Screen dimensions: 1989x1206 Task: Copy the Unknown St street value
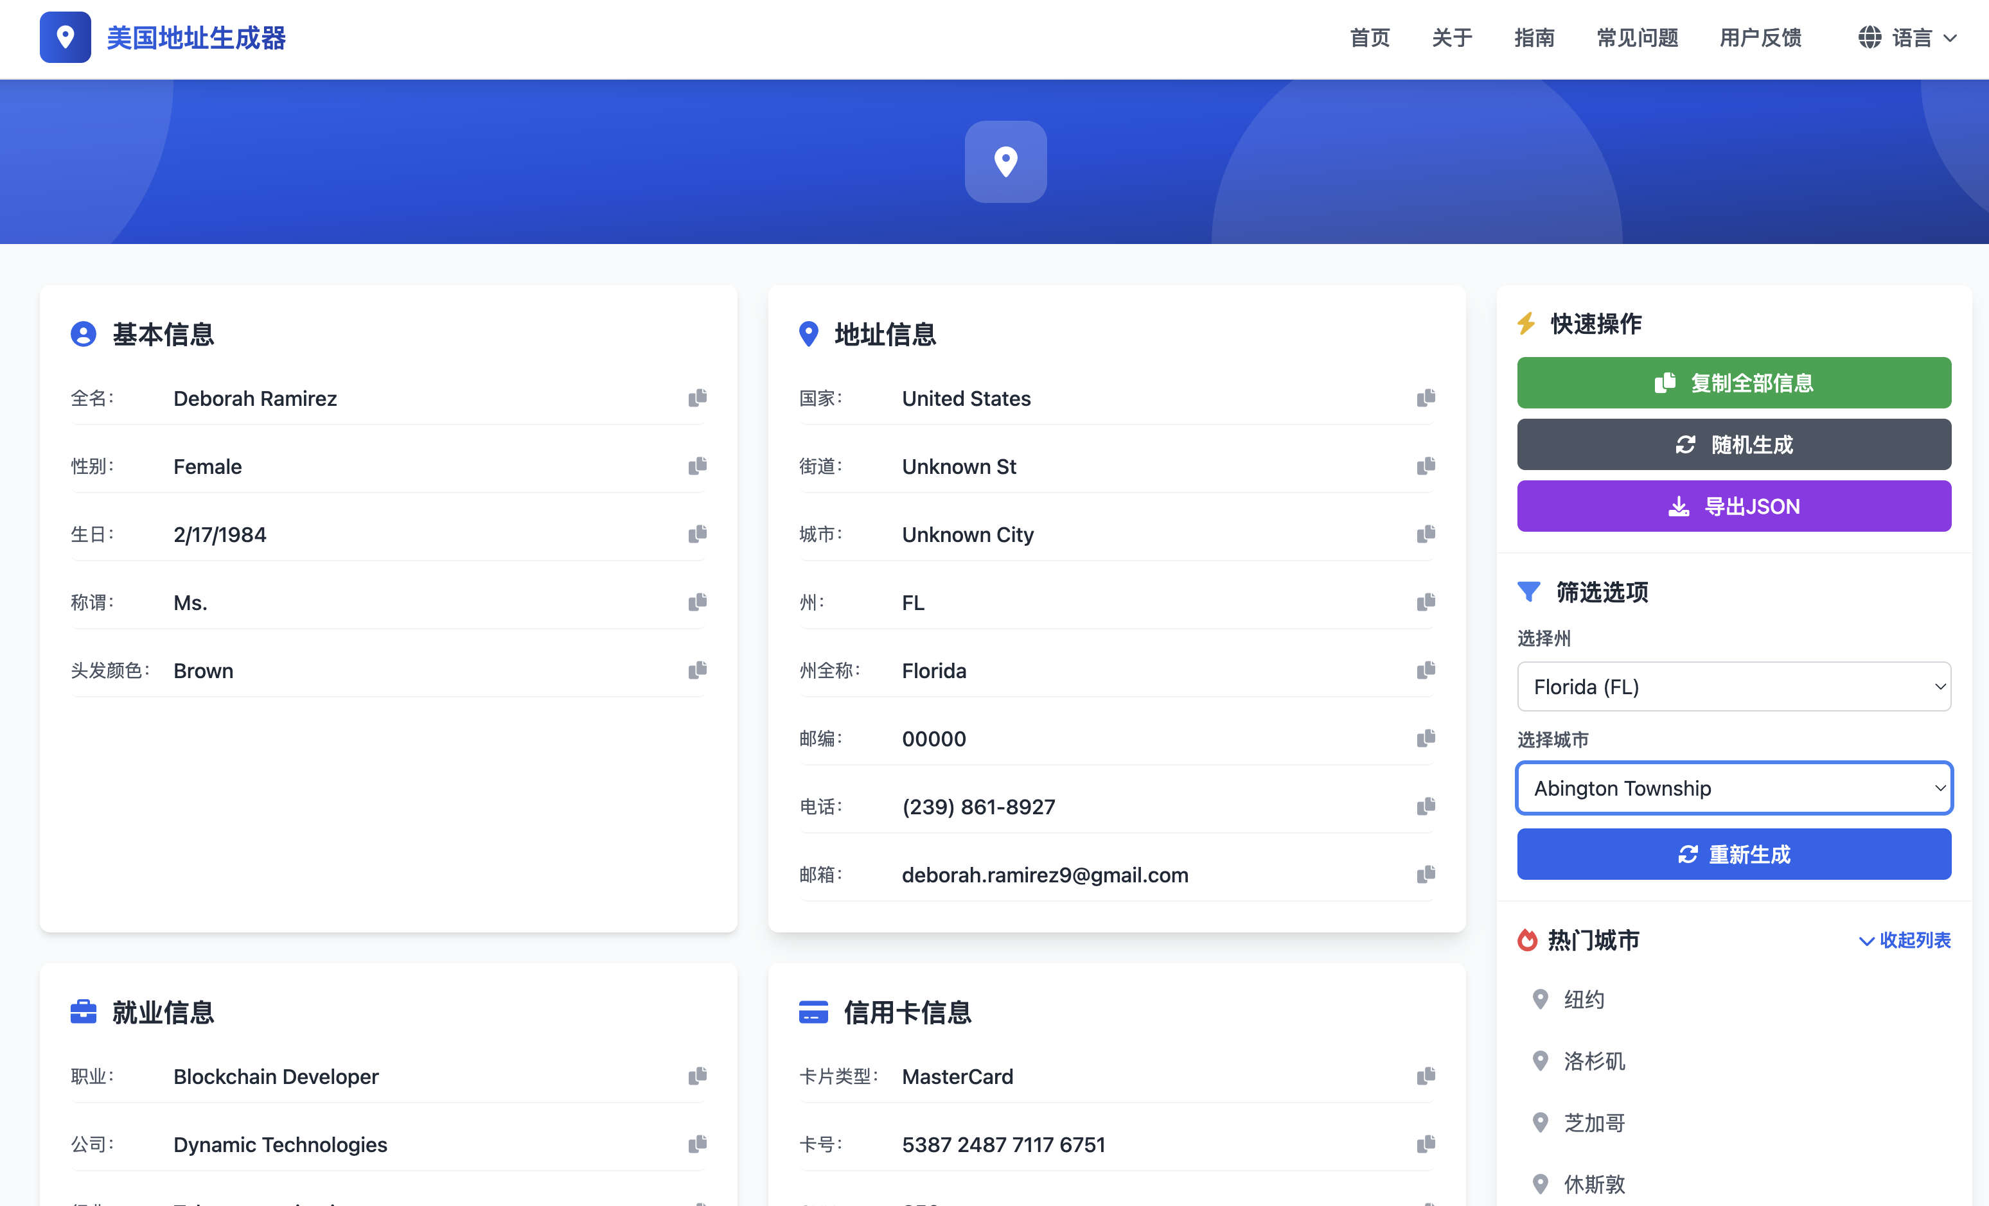(1426, 466)
